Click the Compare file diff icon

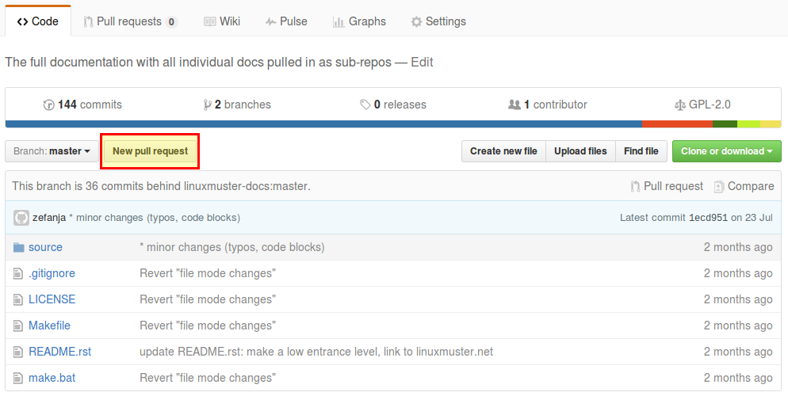click(x=719, y=186)
